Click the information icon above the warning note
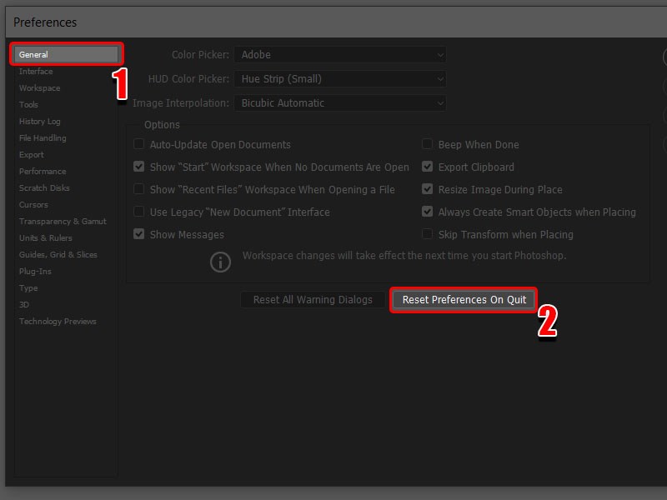Viewport: 667px width, 500px height. (220, 262)
